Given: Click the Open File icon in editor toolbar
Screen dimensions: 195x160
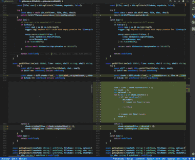Looking at the screenshot, I should tap(170, 1).
